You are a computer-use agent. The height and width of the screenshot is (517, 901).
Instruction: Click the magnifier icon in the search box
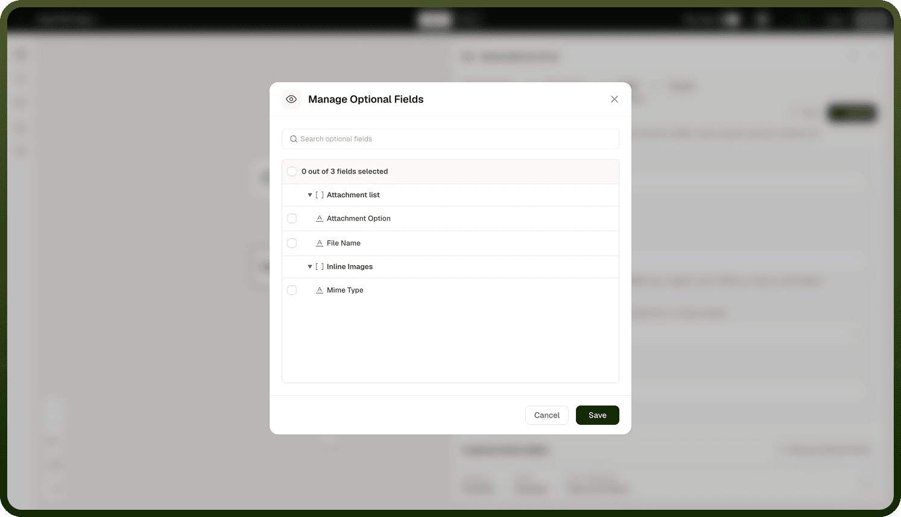click(x=294, y=139)
